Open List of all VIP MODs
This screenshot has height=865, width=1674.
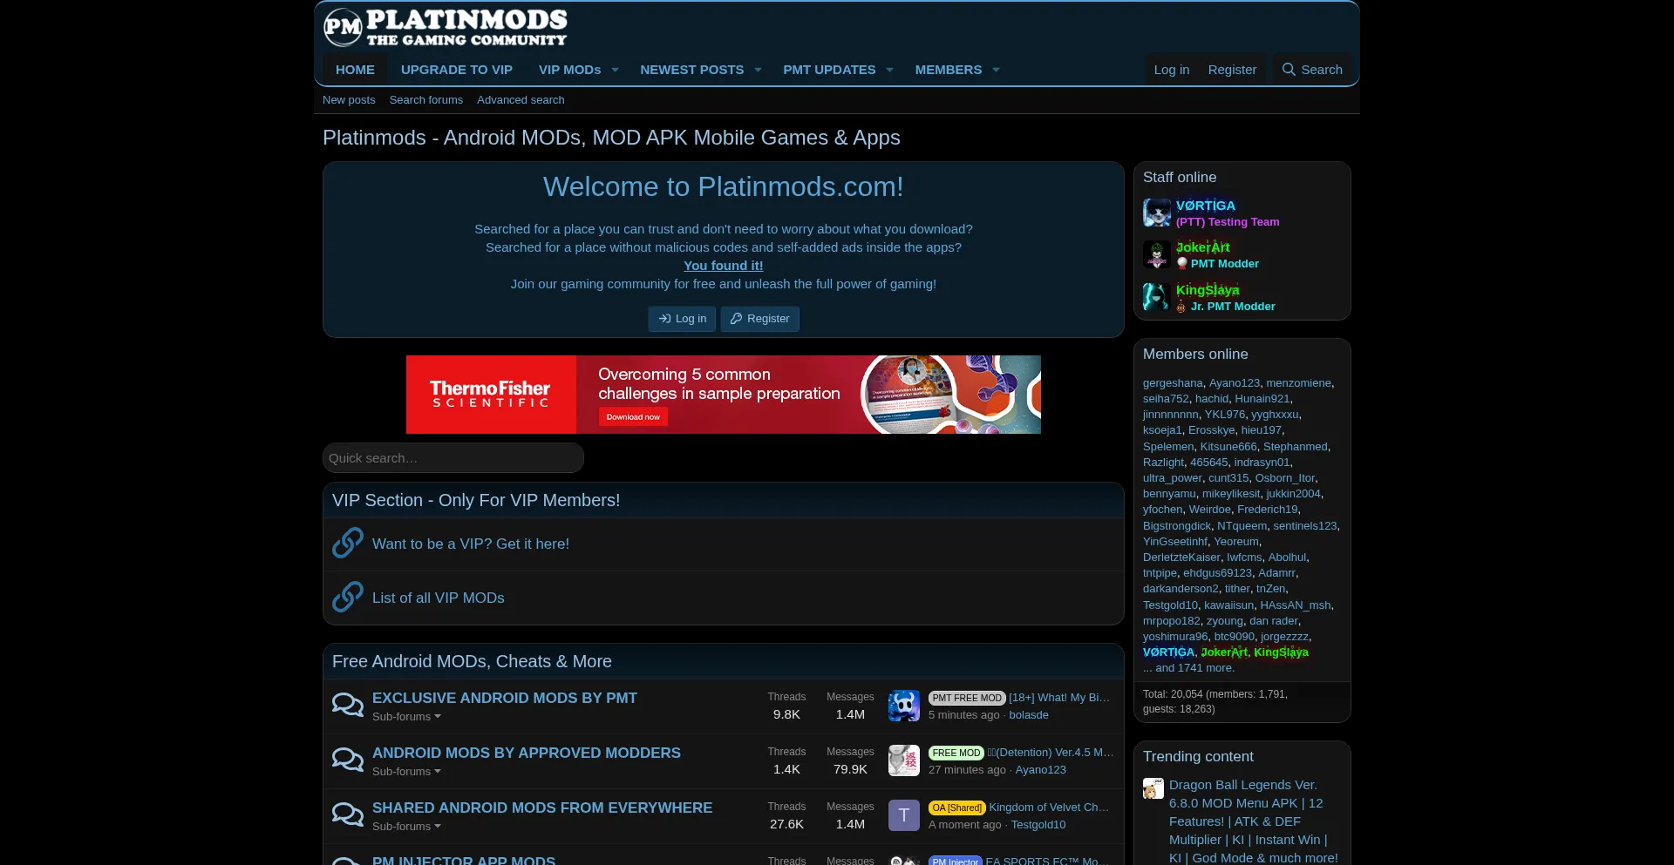coord(439,598)
